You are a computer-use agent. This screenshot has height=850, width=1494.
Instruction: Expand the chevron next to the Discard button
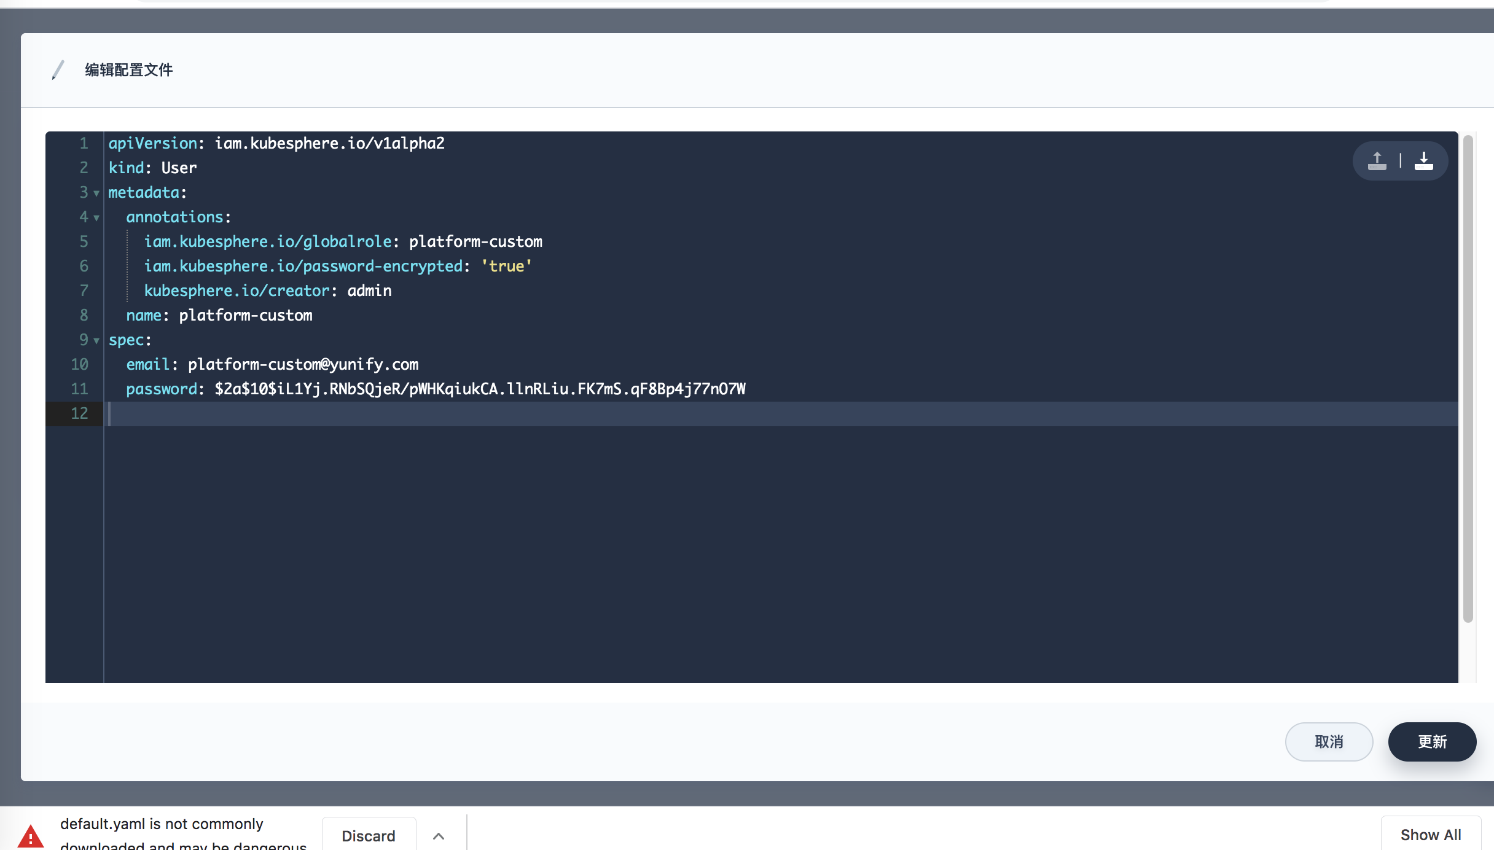439,836
